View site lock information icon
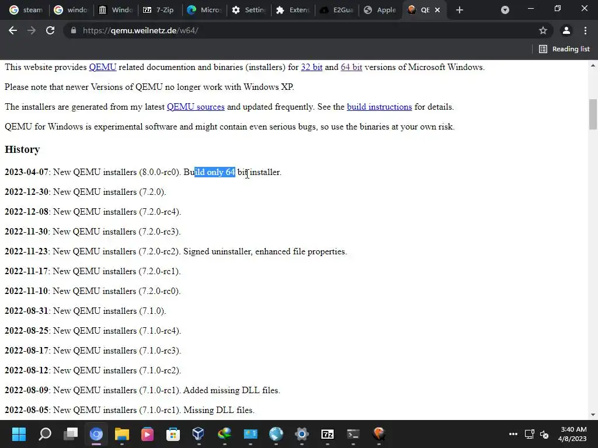The width and height of the screenshot is (598, 448). (73, 30)
